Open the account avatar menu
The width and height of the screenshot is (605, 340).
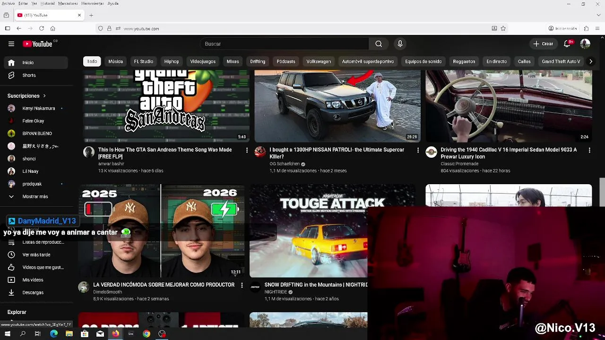coord(585,44)
